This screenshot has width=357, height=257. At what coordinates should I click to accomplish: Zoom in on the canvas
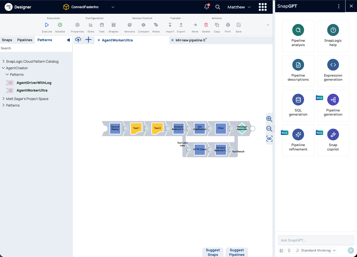[x=269, y=119]
